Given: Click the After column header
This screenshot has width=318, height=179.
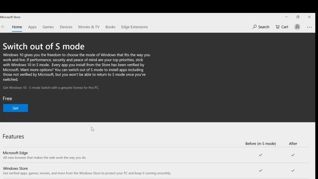Looking at the screenshot, I should tap(293, 144).
